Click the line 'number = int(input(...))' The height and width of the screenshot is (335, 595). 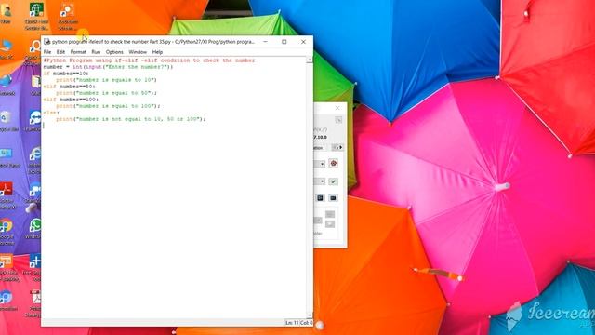[x=108, y=67]
